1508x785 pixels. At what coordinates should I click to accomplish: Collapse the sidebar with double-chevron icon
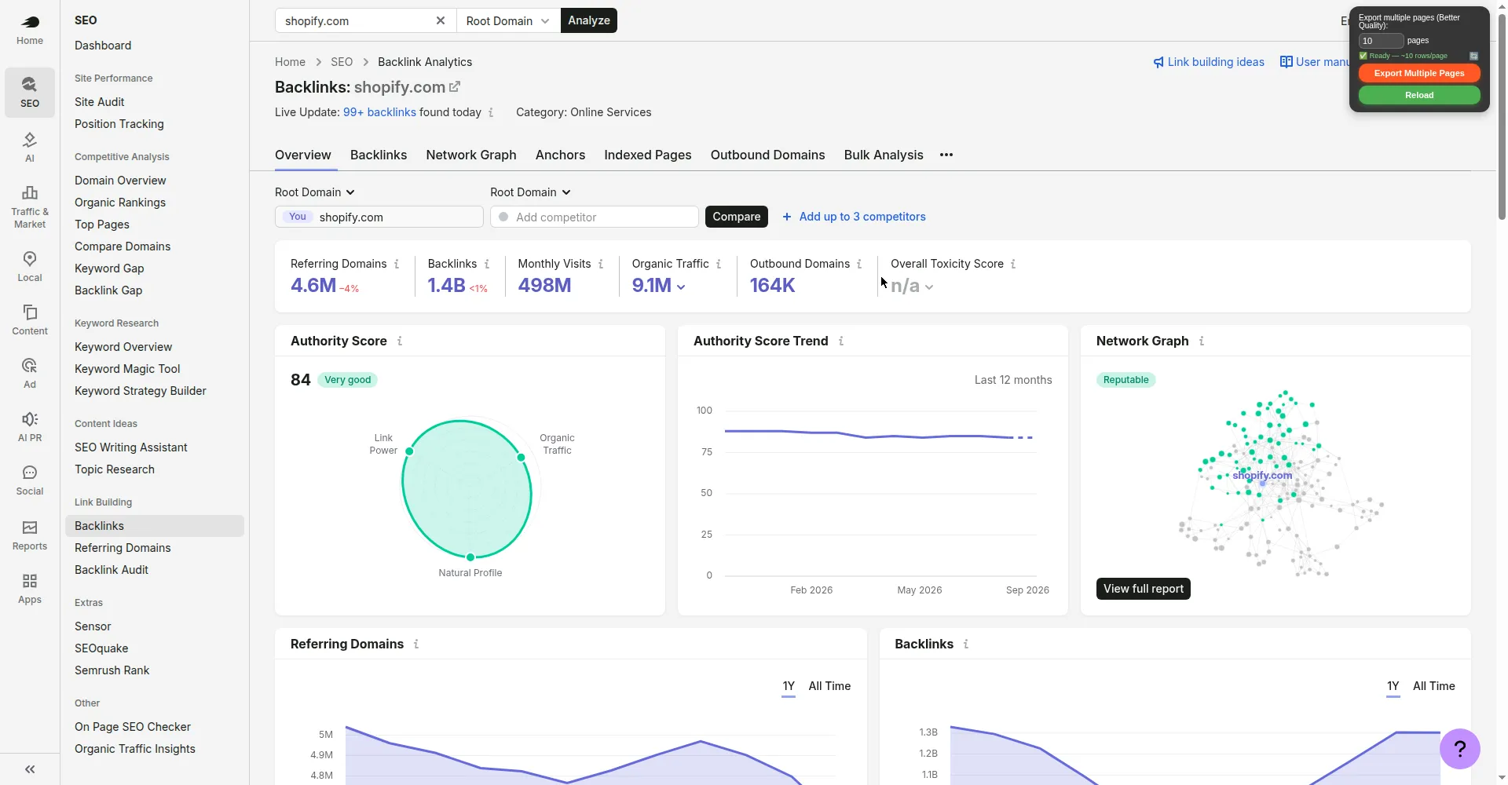click(x=30, y=769)
